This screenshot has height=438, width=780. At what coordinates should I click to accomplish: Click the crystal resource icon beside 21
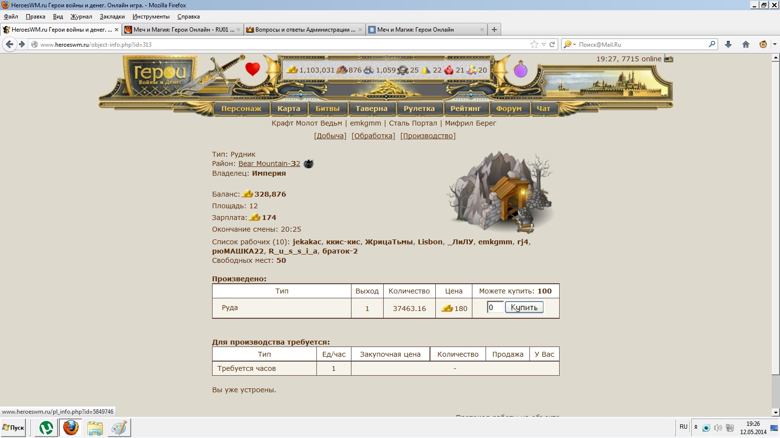pos(449,70)
